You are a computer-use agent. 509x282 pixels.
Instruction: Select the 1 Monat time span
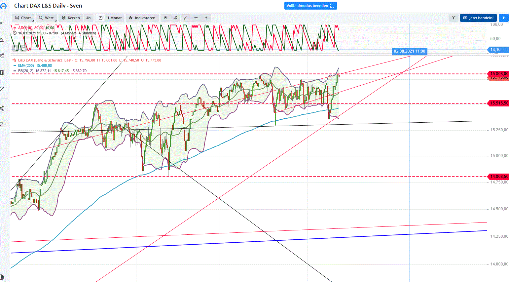click(114, 18)
